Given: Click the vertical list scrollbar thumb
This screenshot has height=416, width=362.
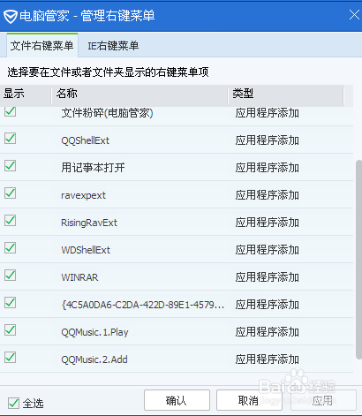Looking at the screenshot, I should pos(358,260).
